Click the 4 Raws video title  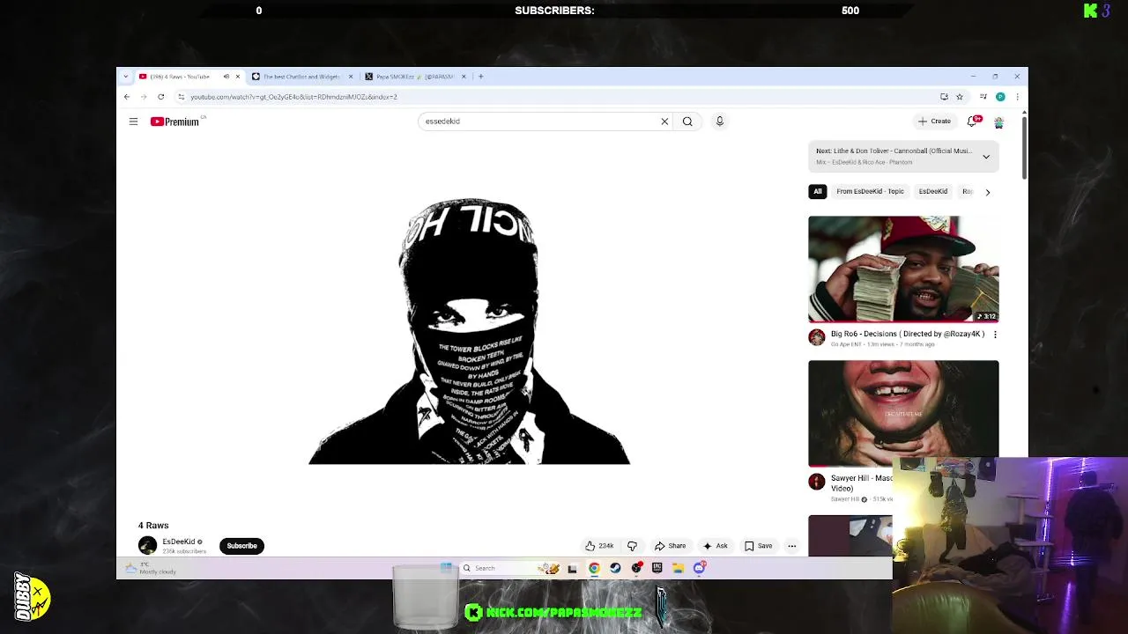coord(153,526)
